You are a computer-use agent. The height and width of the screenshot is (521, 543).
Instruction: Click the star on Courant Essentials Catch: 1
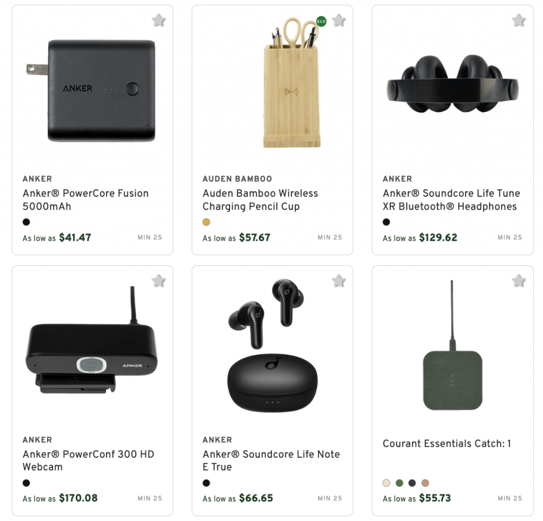[519, 281]
